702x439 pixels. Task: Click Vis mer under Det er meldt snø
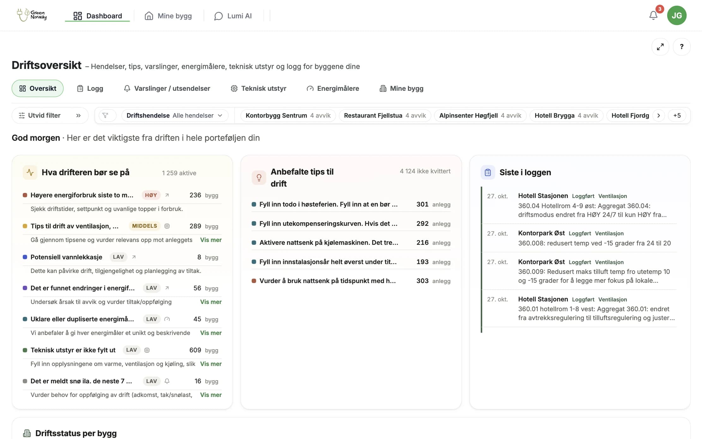[x=211, y=395]
